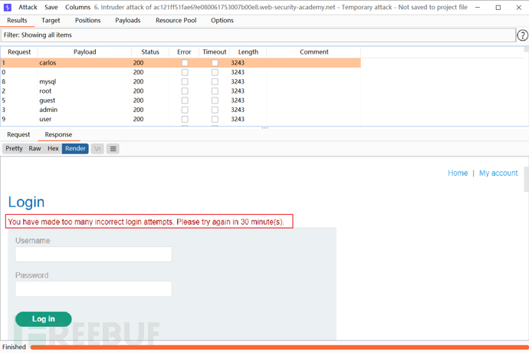Image resolution: width=529 pixels, height=353 pixels.
Task: Click the My account link
Action: click(498, 173)
